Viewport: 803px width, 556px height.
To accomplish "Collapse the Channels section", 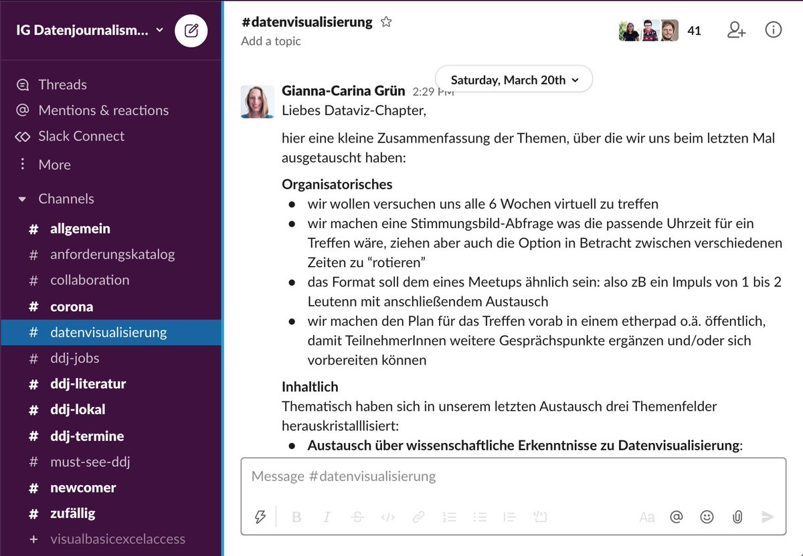I will [x=23, y=199].
